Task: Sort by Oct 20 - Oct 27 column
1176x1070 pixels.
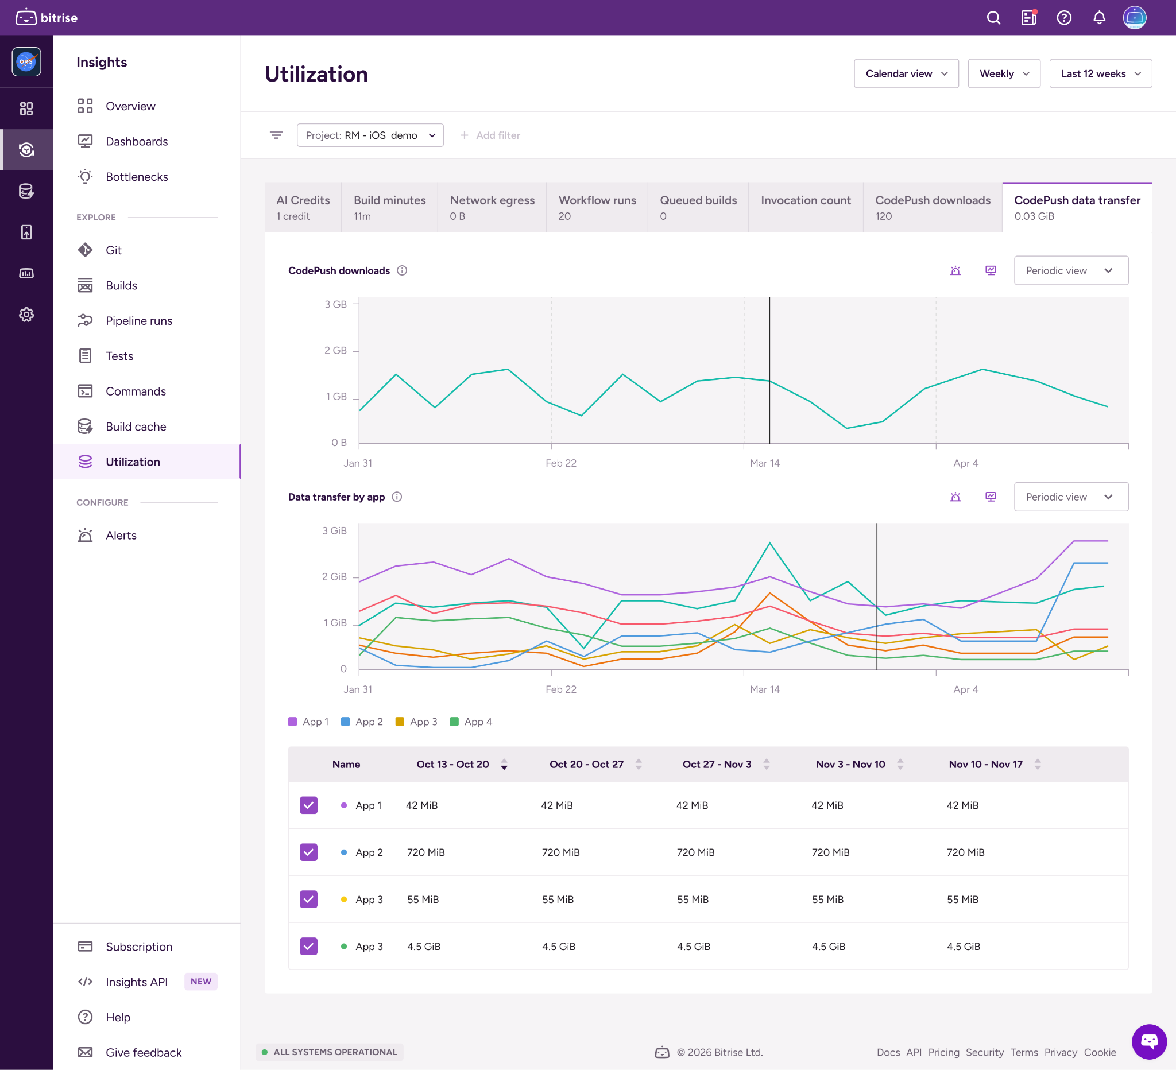Action: (x=639, y=765)
